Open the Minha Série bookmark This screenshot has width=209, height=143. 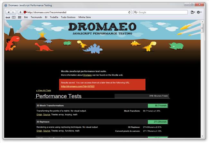point(85,17)
